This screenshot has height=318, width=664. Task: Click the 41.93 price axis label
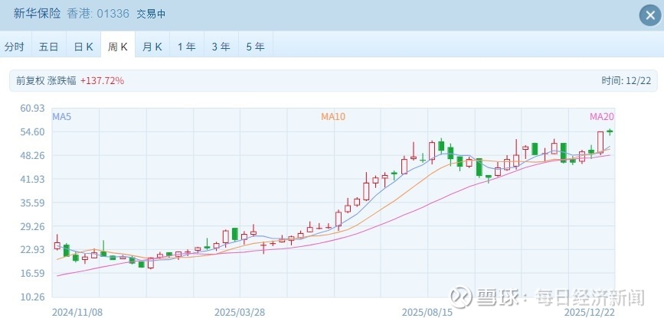point(32,180)
